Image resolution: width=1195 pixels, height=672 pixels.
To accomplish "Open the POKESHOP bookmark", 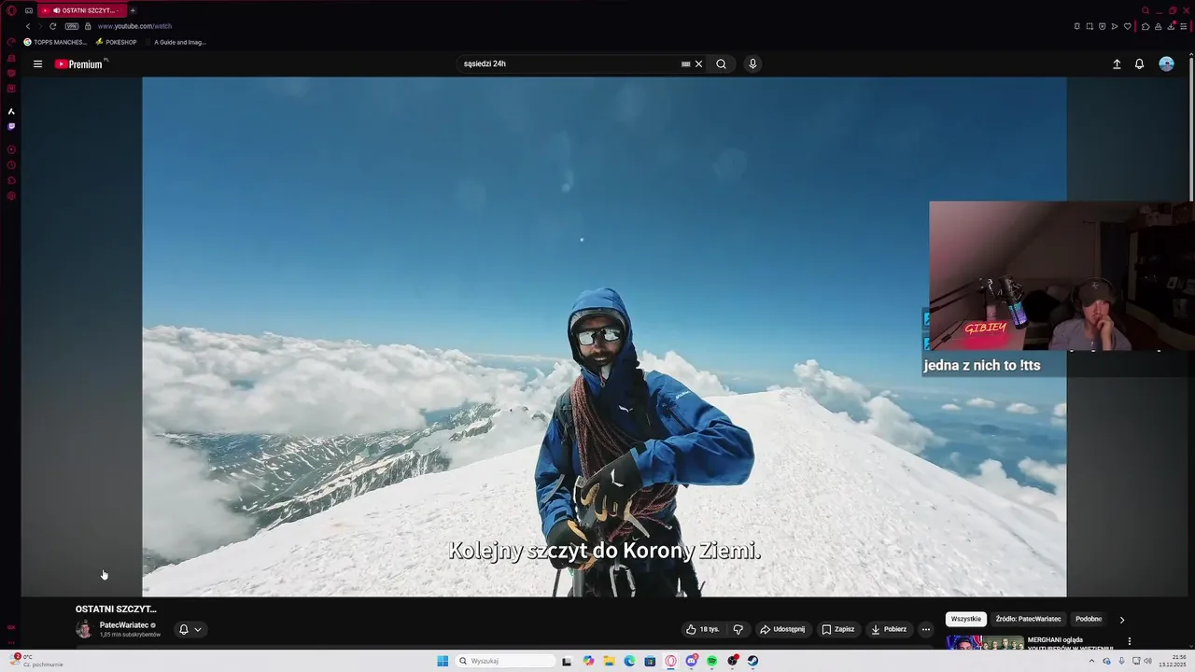I will coord(117,42).
